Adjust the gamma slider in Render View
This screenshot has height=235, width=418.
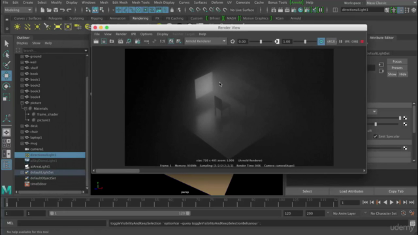pos(305,42)
